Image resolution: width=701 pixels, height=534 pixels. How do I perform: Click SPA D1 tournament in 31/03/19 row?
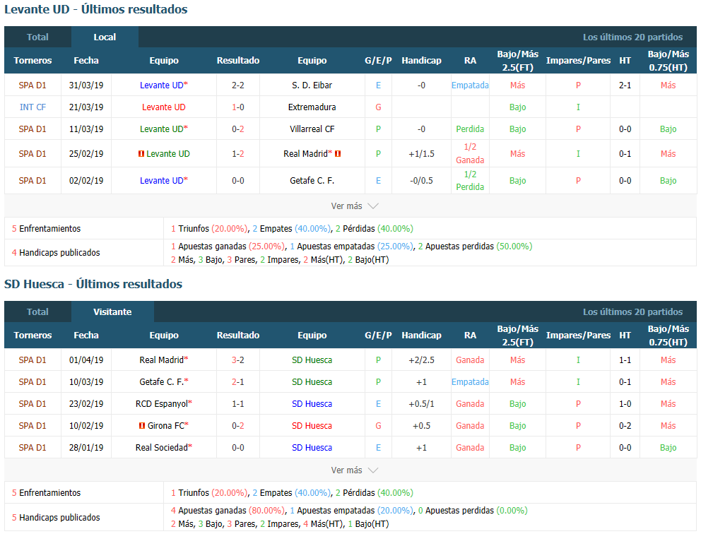(x=33, y=85)
